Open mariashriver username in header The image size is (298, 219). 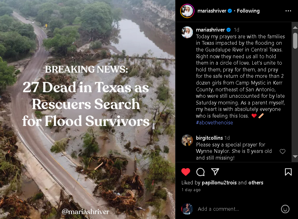pyautogui.click(x=212, y=11)
